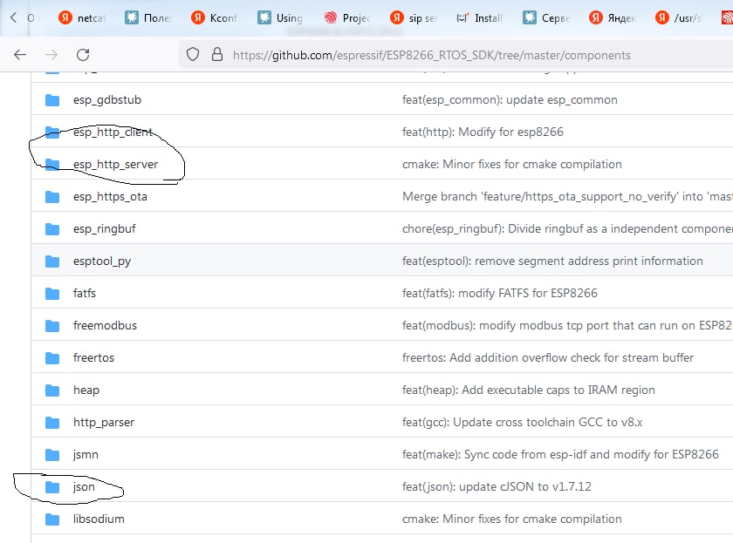Open the http_parser directory link

click(103, 422)
